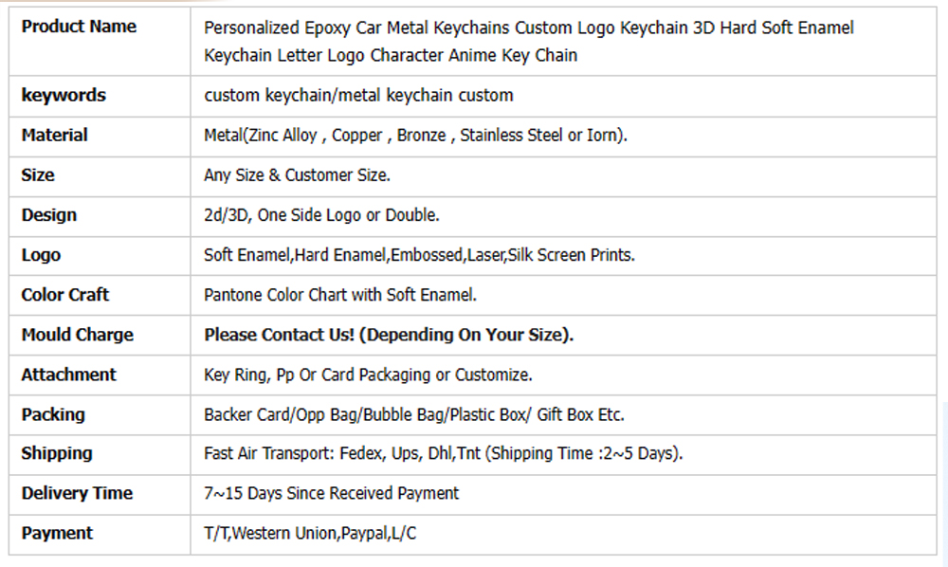Click the Packing options text

(x=413, y=414)
